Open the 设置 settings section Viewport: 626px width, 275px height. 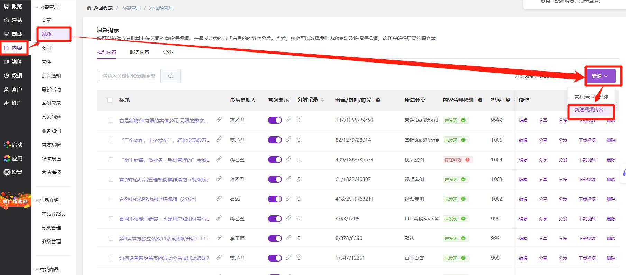click(x=13, y=172)
